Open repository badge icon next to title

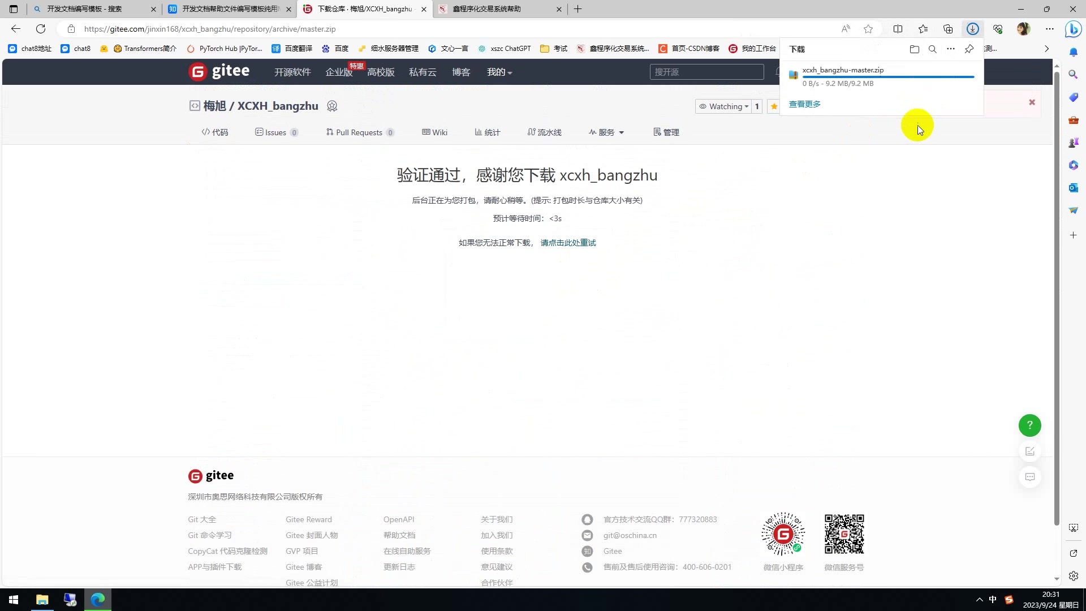tap(333, 106)
